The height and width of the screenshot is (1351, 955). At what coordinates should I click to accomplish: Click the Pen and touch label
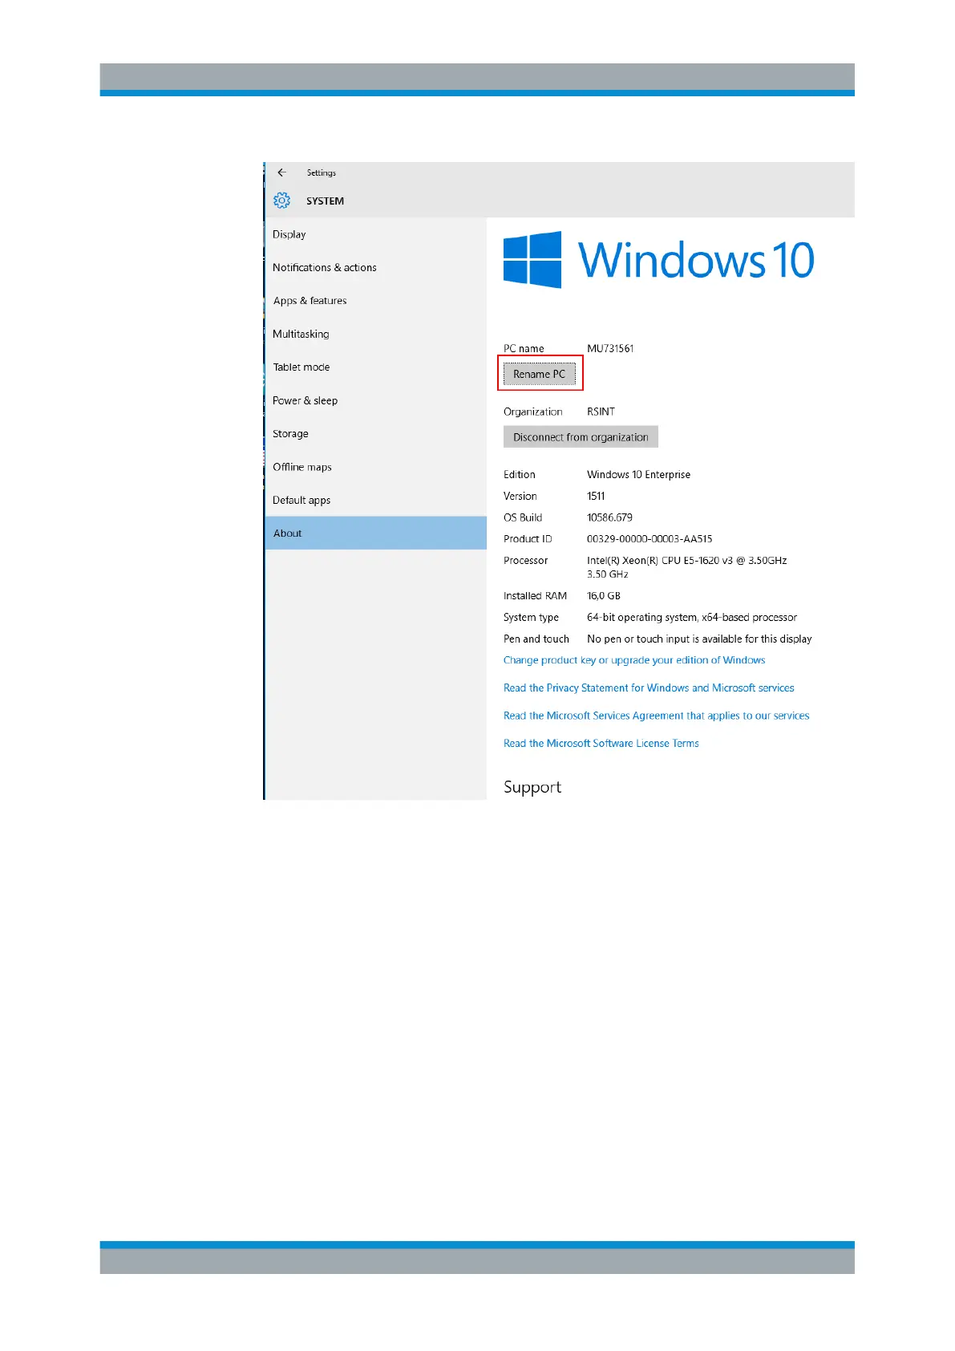pyautogui.click(x=536, y=639)
